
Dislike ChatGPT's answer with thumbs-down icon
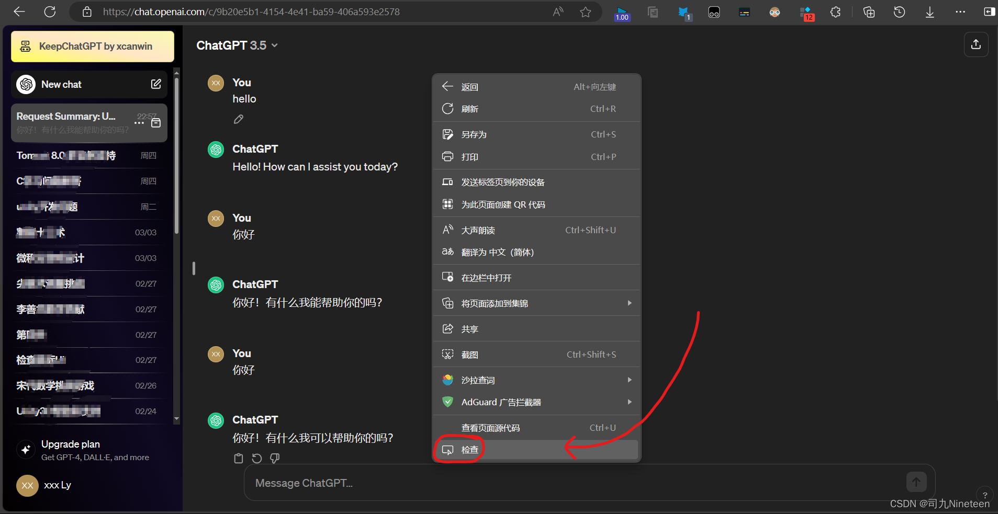point(274,458)
